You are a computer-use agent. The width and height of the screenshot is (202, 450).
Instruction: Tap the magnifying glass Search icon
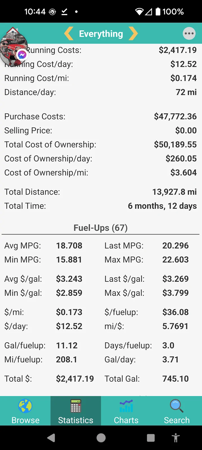(x=177, y=406)
